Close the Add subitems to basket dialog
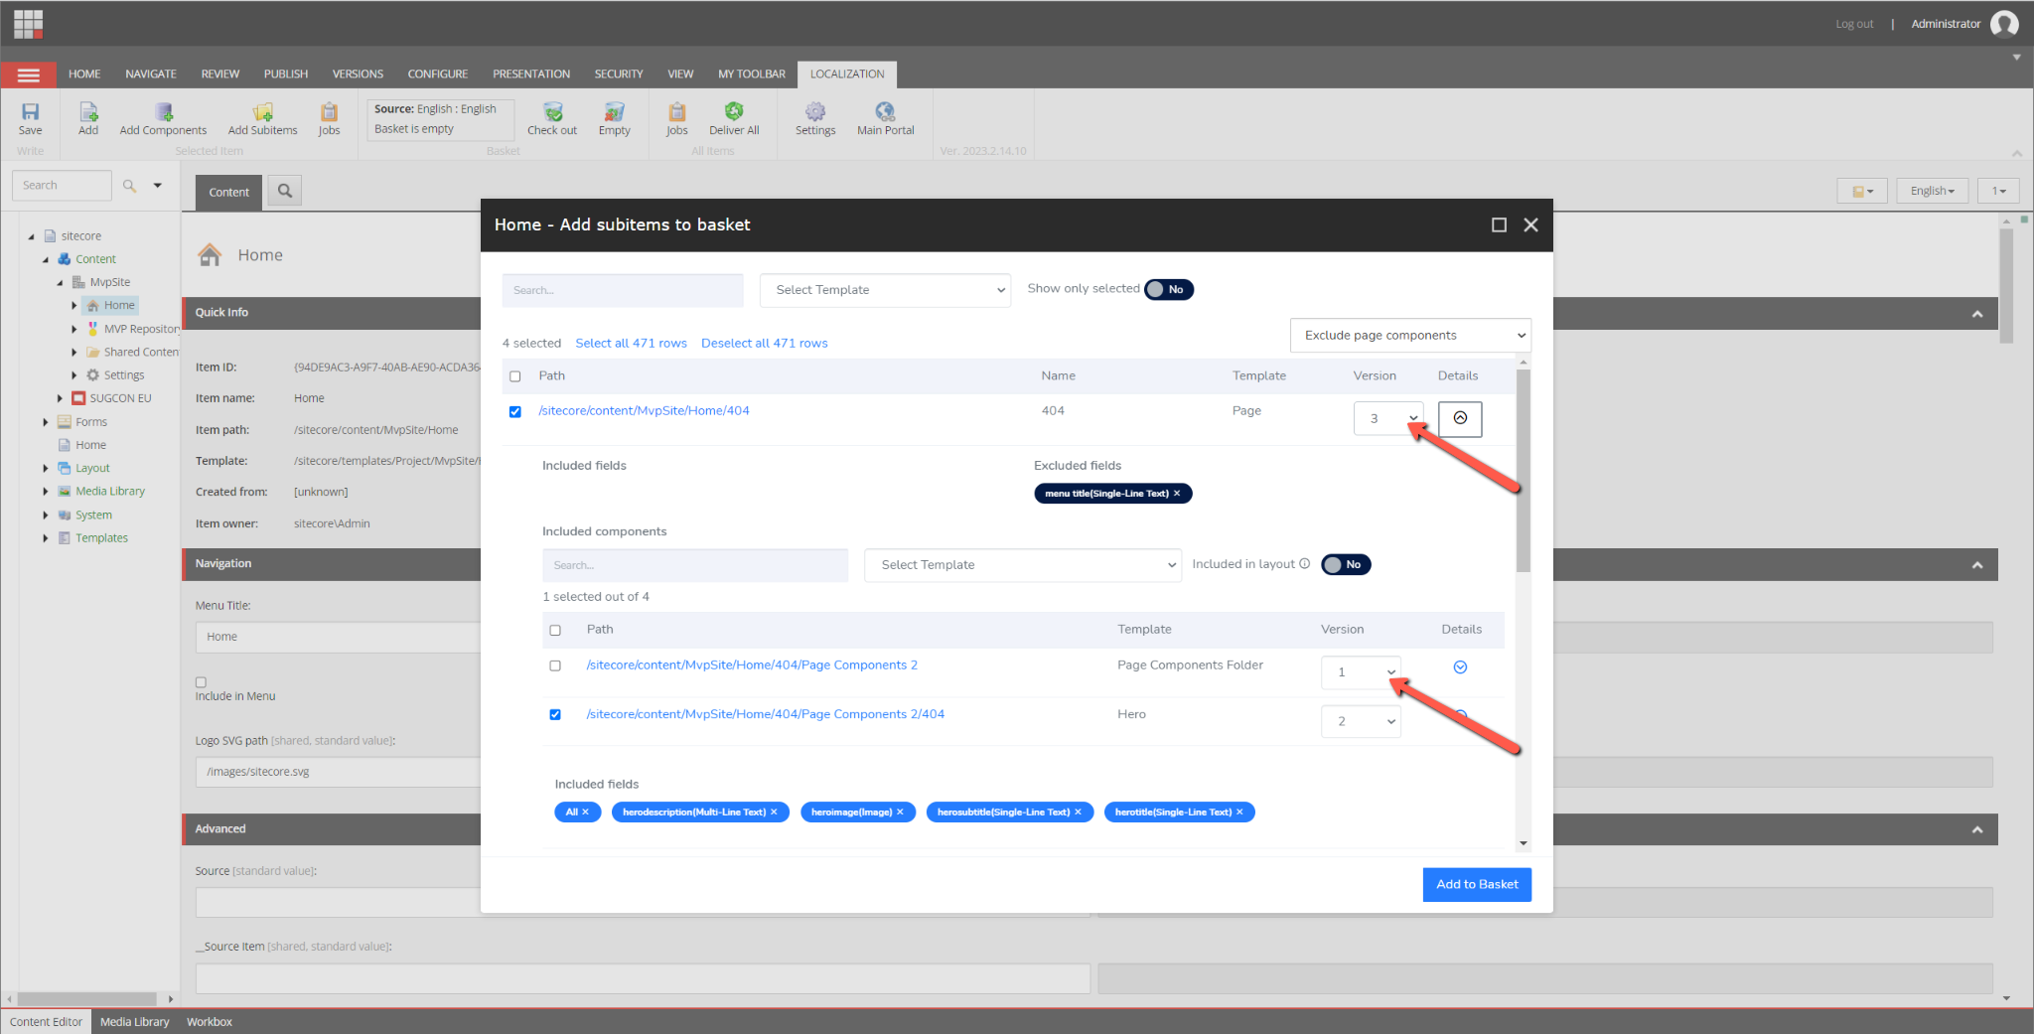 (1530, 225)
